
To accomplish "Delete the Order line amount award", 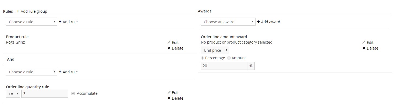I will point(370,48).
